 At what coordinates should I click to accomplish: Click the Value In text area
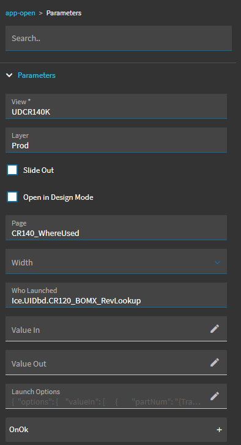[108, 329]
